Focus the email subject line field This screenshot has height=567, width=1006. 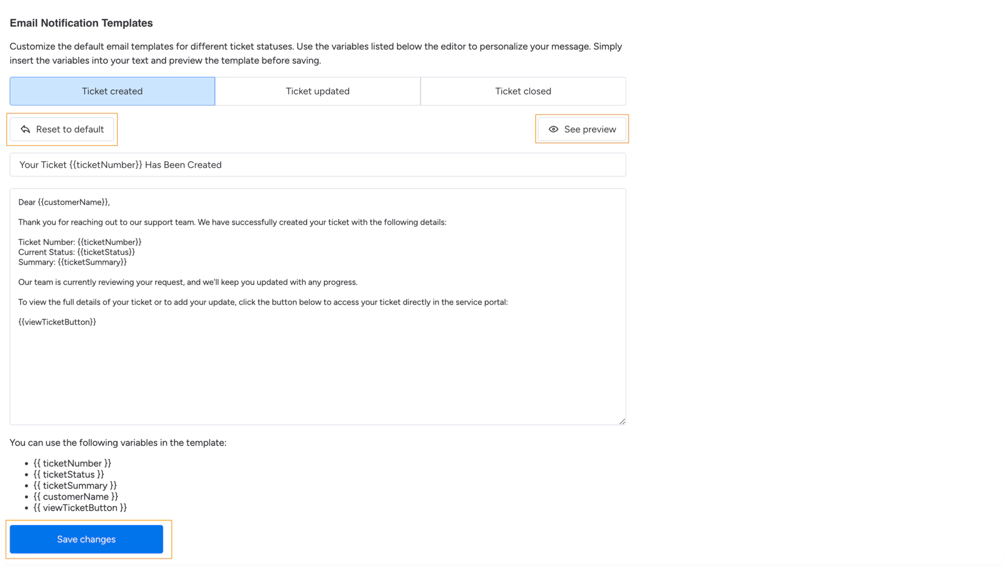pyautogui.click(x=317, y=165)
